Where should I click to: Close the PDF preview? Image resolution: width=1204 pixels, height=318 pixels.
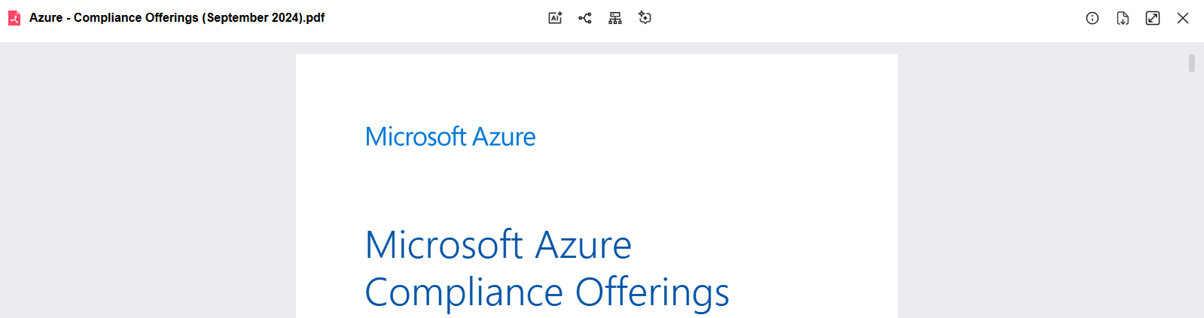pyautogui.click(x=1183, y=18)
